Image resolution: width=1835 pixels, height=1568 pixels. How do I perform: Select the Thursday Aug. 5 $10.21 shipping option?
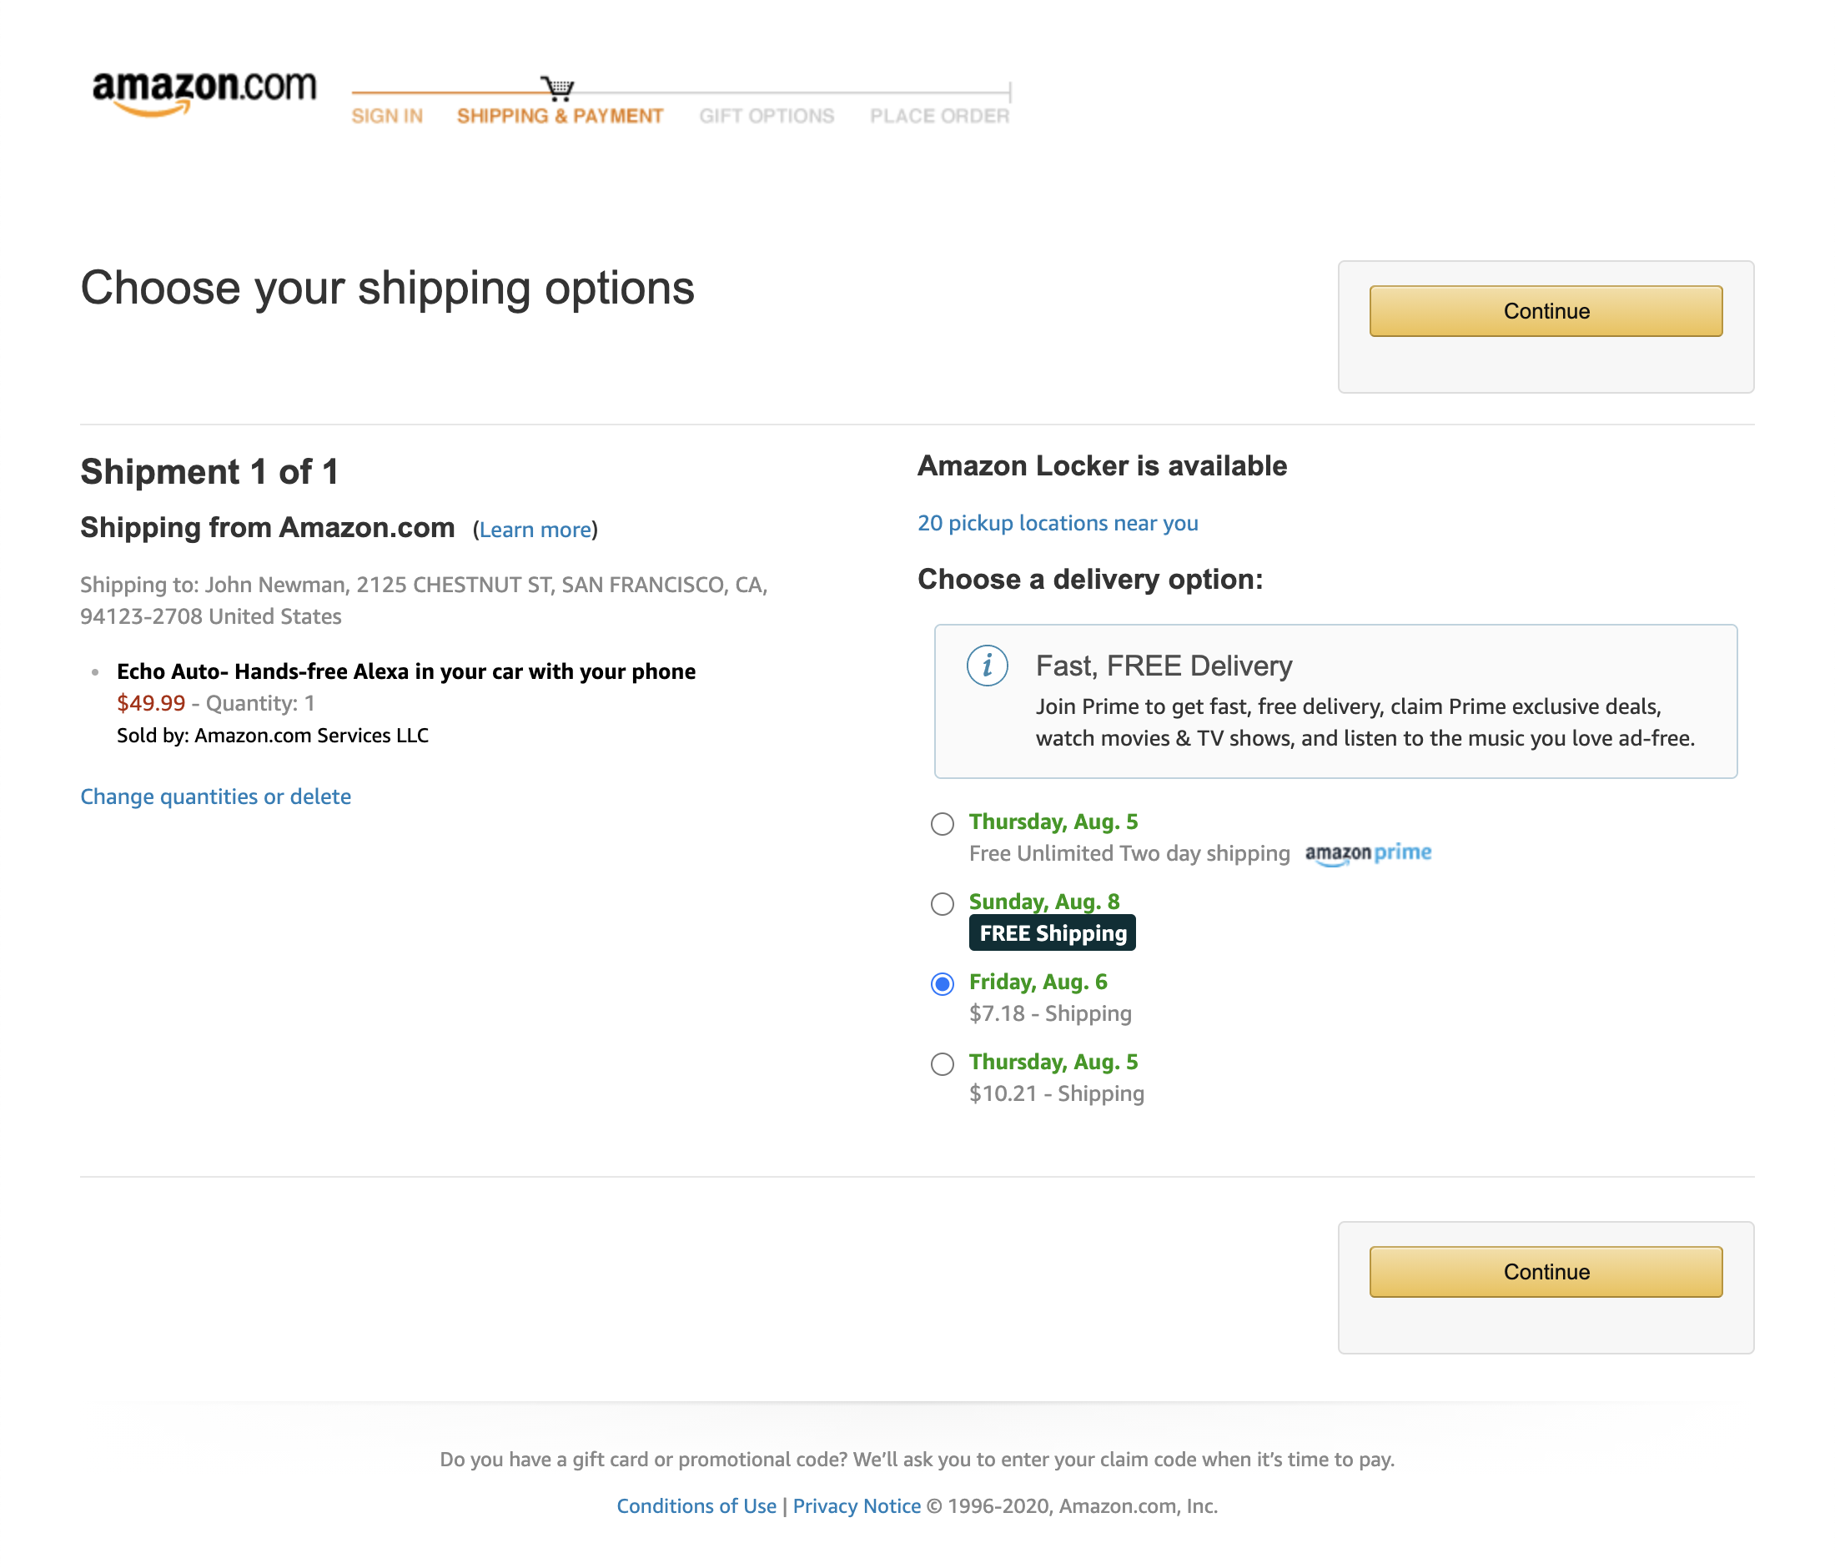point(943,1064)
